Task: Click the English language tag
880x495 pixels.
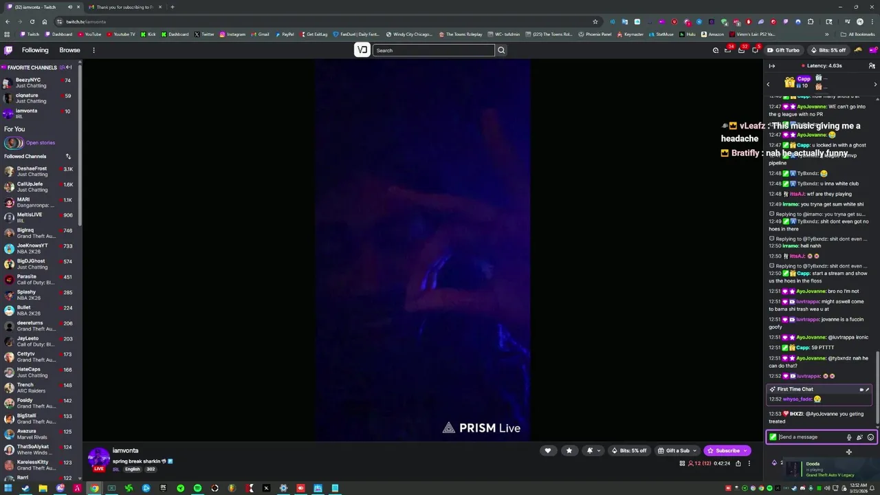Action: pyautogui.click(x=132, y=470)
